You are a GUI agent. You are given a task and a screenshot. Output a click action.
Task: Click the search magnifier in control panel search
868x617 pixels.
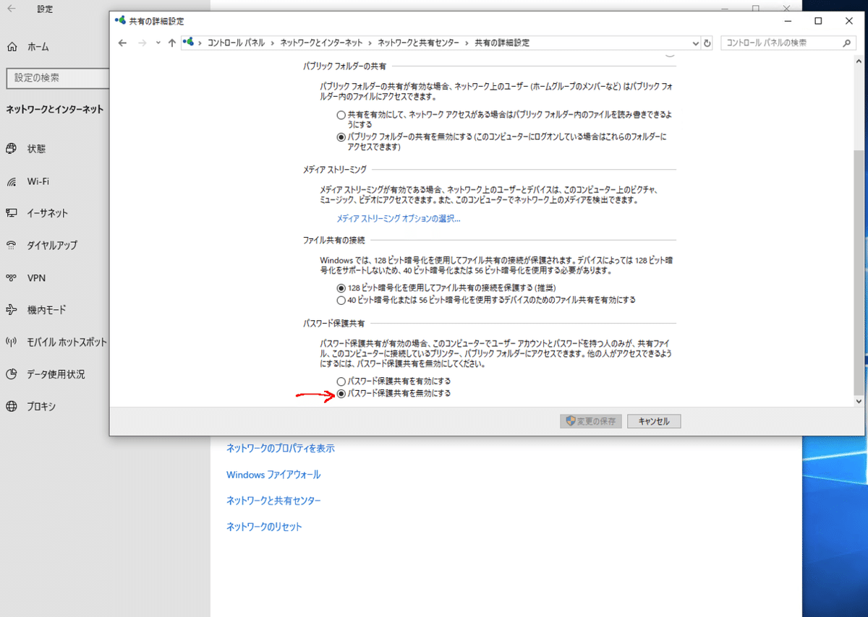coord(848,43)
